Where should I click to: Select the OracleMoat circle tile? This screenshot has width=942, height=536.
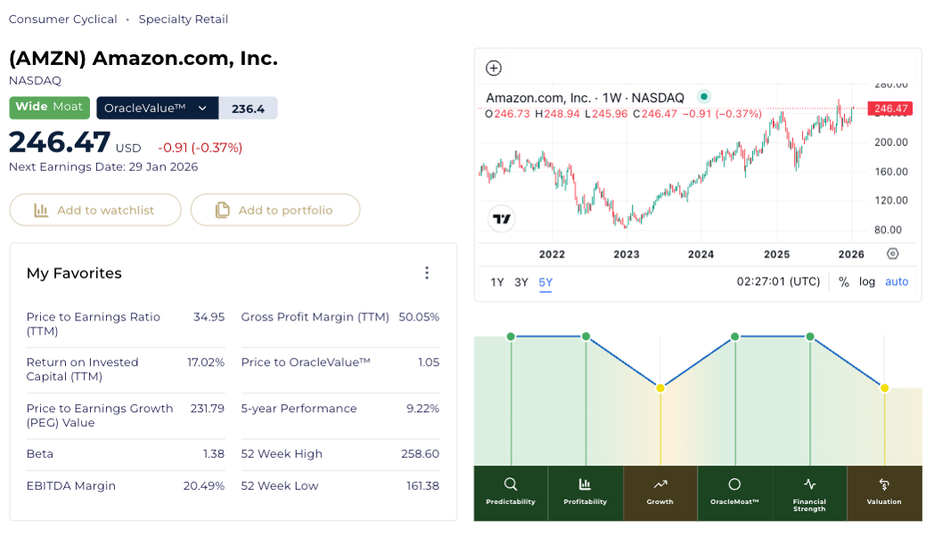pyautogui.click(x=734, y=492)
